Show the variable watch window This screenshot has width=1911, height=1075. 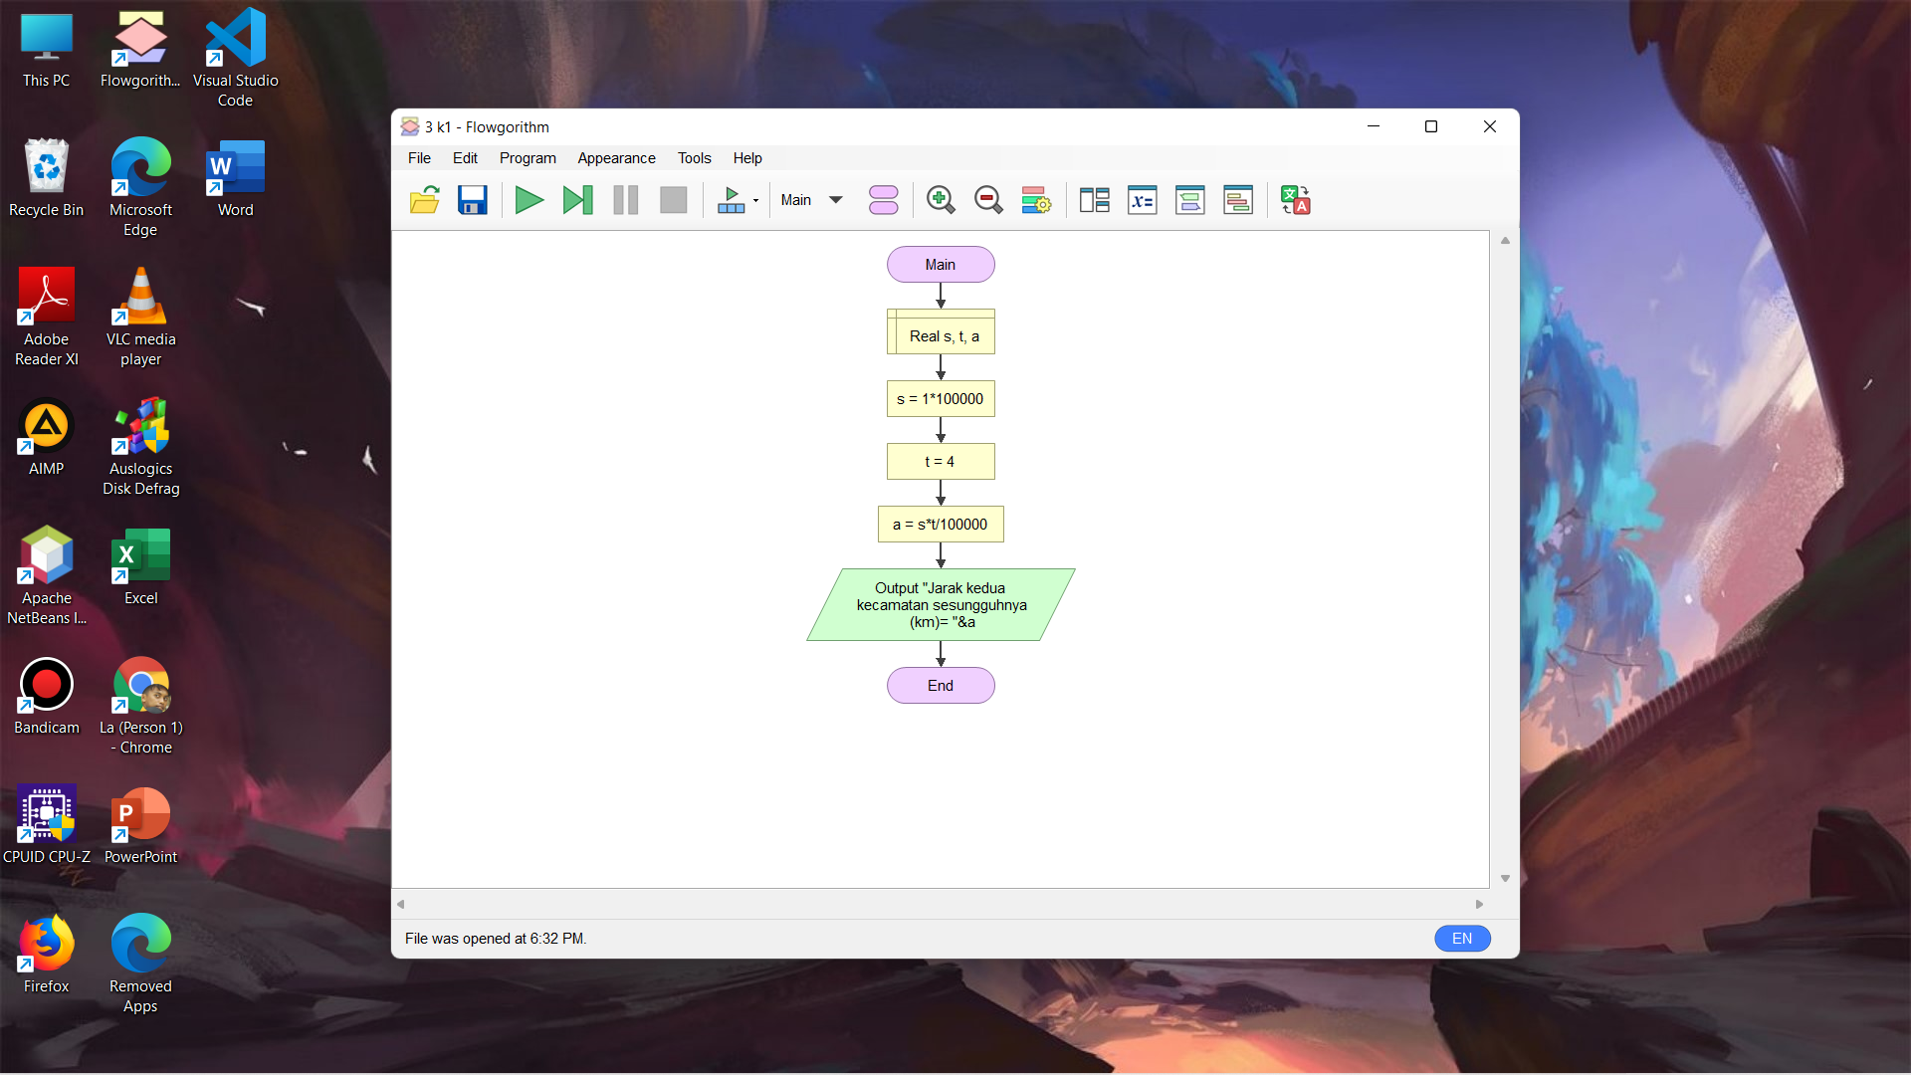[x=1143, y=200]
